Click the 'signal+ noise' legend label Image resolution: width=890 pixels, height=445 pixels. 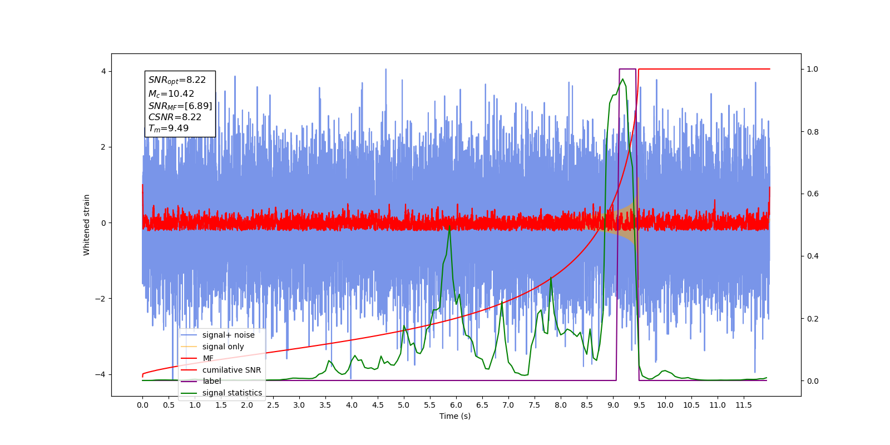(x=228, y=335)
